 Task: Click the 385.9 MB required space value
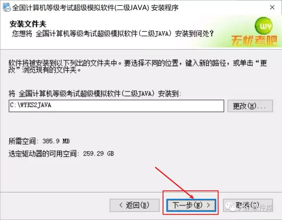[x=56, y=141]
